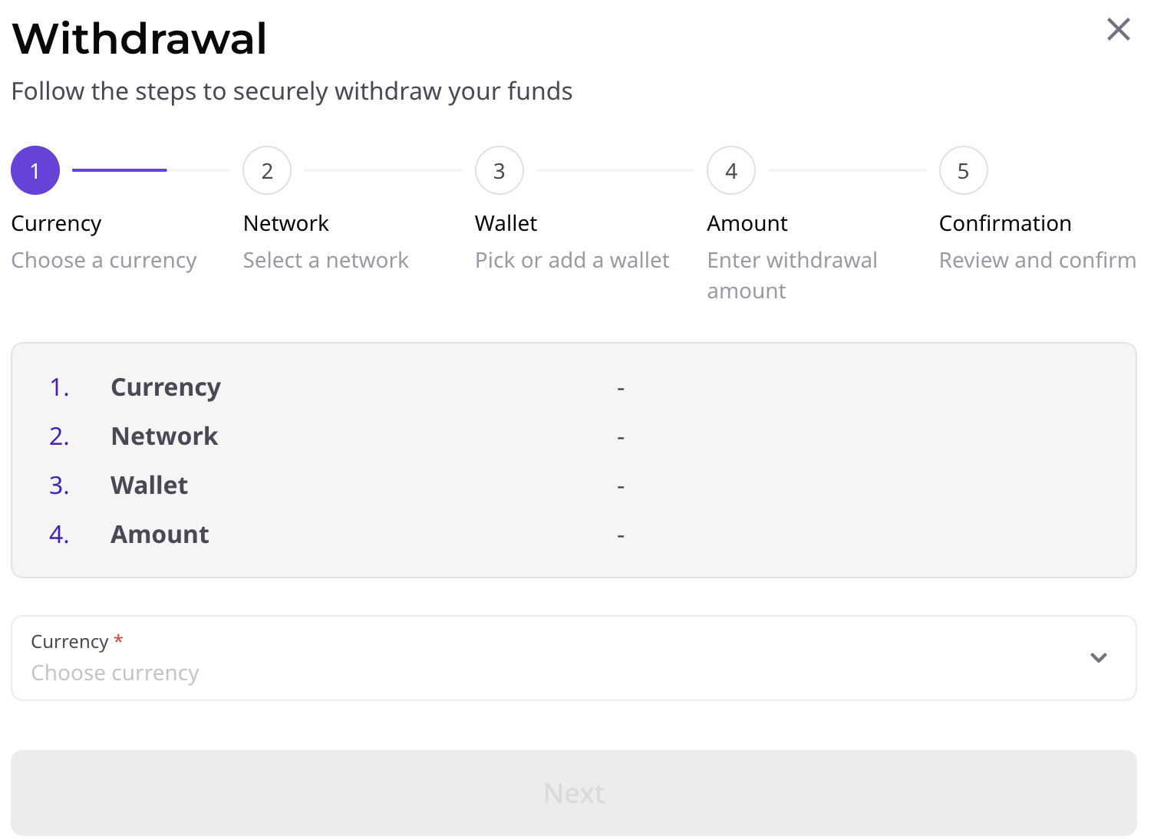Select the Amount step label
The height and width of the screenshot is (839, 1154).
pos(747,224)
